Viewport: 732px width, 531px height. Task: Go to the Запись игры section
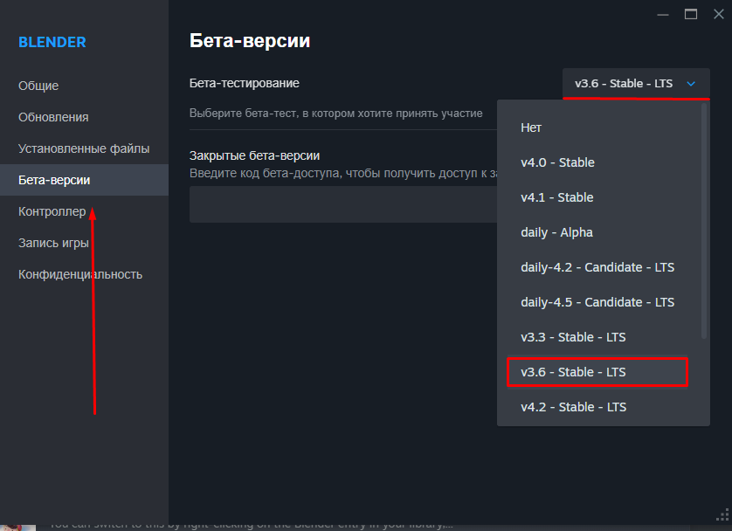point(53,243)
